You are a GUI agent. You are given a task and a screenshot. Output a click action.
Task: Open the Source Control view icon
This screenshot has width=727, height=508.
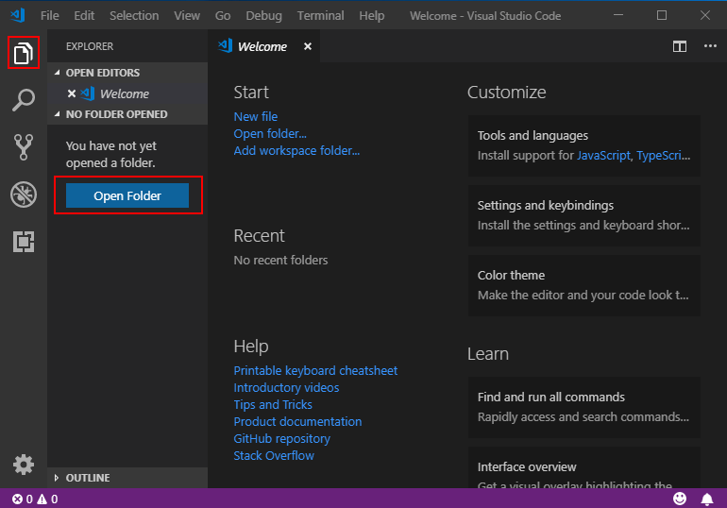pos(24,147)
